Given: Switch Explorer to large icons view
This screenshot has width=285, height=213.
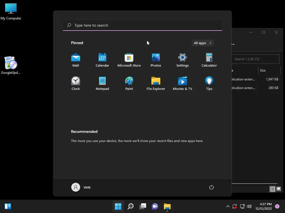Looking at the screenshot, I should pos(278,189).
